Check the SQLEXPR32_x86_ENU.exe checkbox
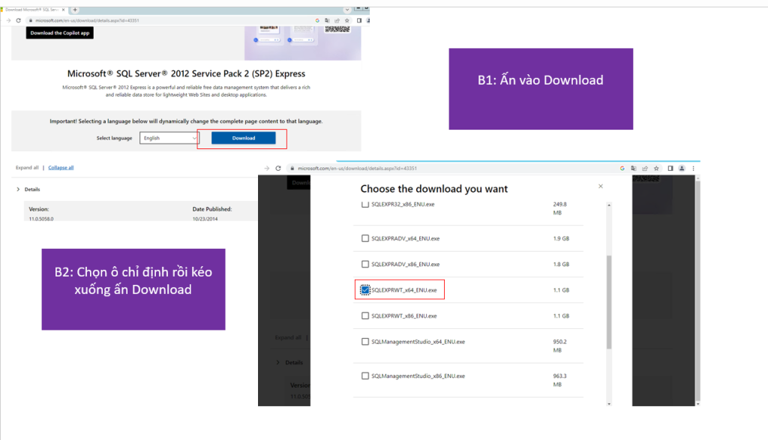This screenshot has height=440, width=768. click(x=365, y=204)
